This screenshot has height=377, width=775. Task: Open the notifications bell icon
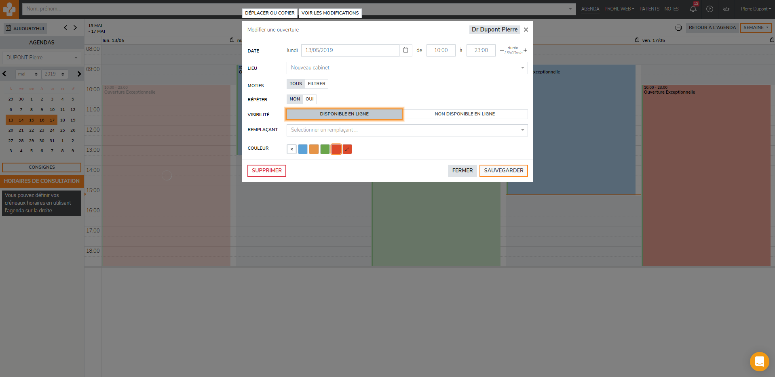tap(693, 9)
